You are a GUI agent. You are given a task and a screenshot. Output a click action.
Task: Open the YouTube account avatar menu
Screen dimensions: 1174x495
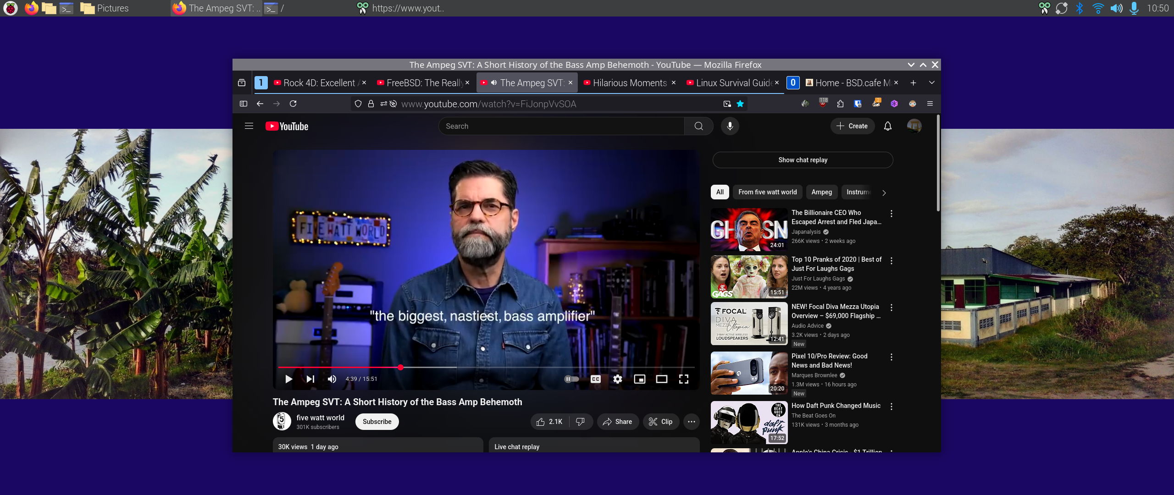(x=914, y=126)
